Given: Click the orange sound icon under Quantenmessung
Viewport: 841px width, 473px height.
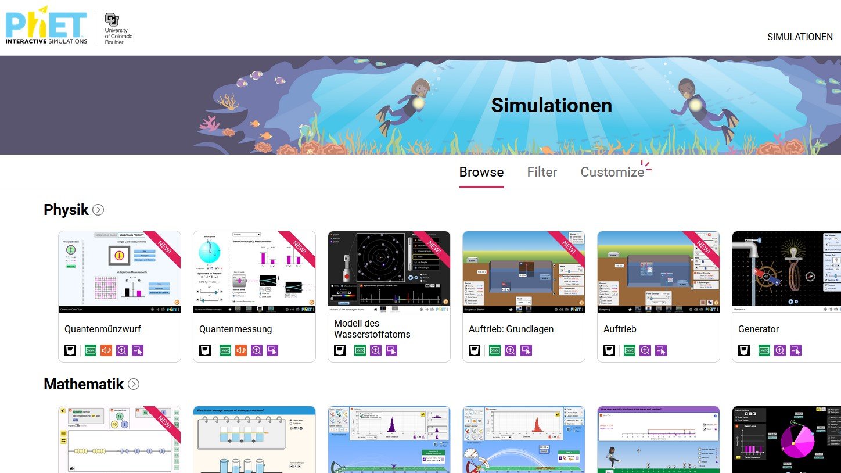Looking at the screenshot, I should pos(240,350).
